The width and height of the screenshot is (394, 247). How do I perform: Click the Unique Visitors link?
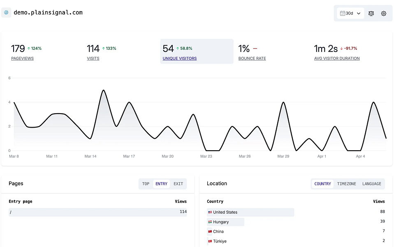click(180, 58)
